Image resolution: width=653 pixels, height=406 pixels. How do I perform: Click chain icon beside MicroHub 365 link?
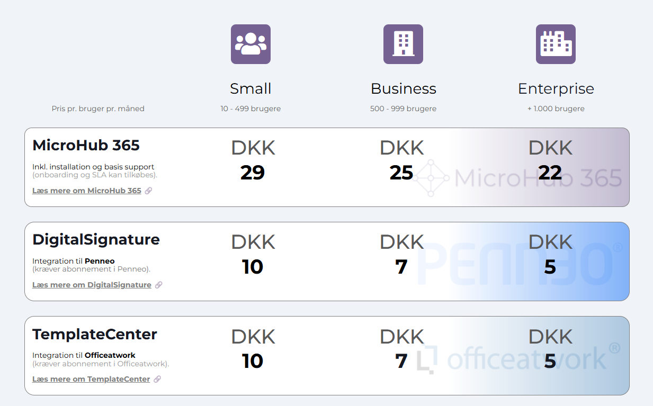(149, 191)
